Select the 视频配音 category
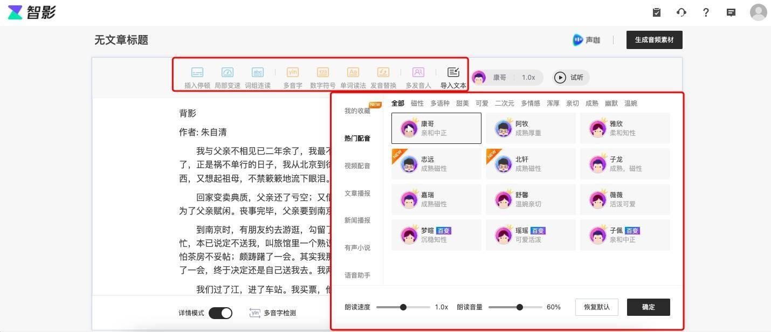 pyautogui.click(x=357, y=166)
